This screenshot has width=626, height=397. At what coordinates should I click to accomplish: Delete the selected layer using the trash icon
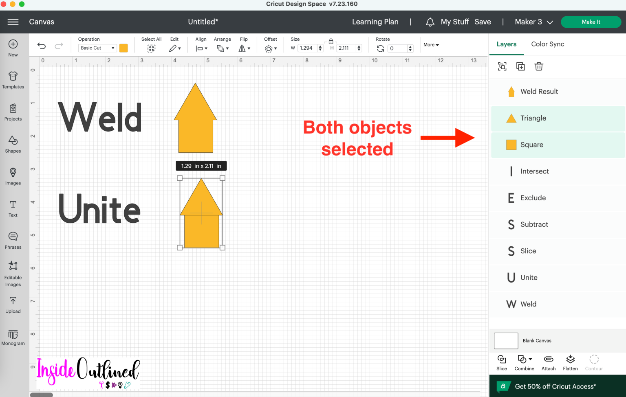[x=539, y=66]
